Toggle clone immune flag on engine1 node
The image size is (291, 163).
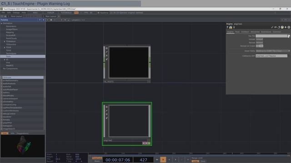tap(107, 110)
